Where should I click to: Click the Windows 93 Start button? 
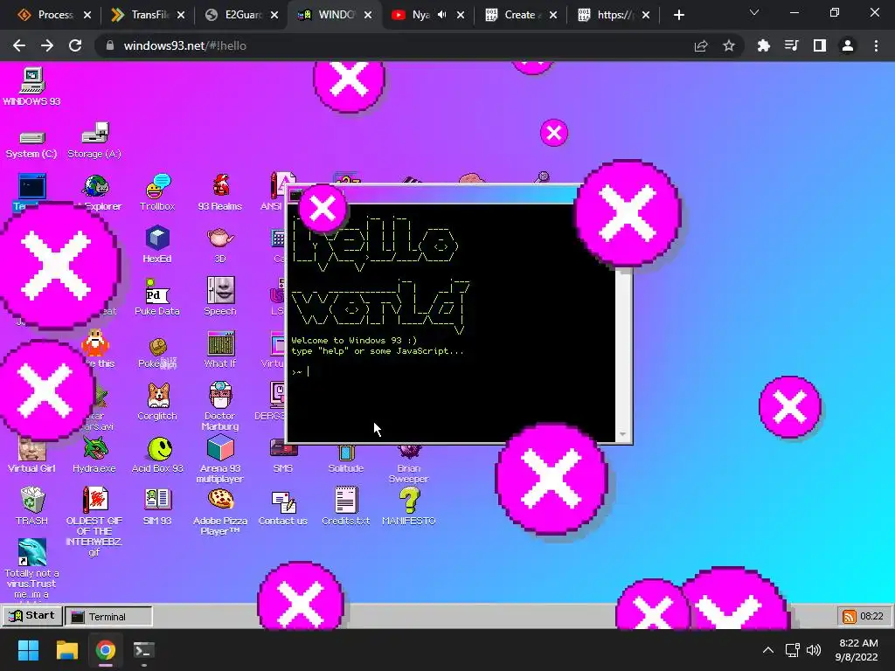tap(32, 616)
